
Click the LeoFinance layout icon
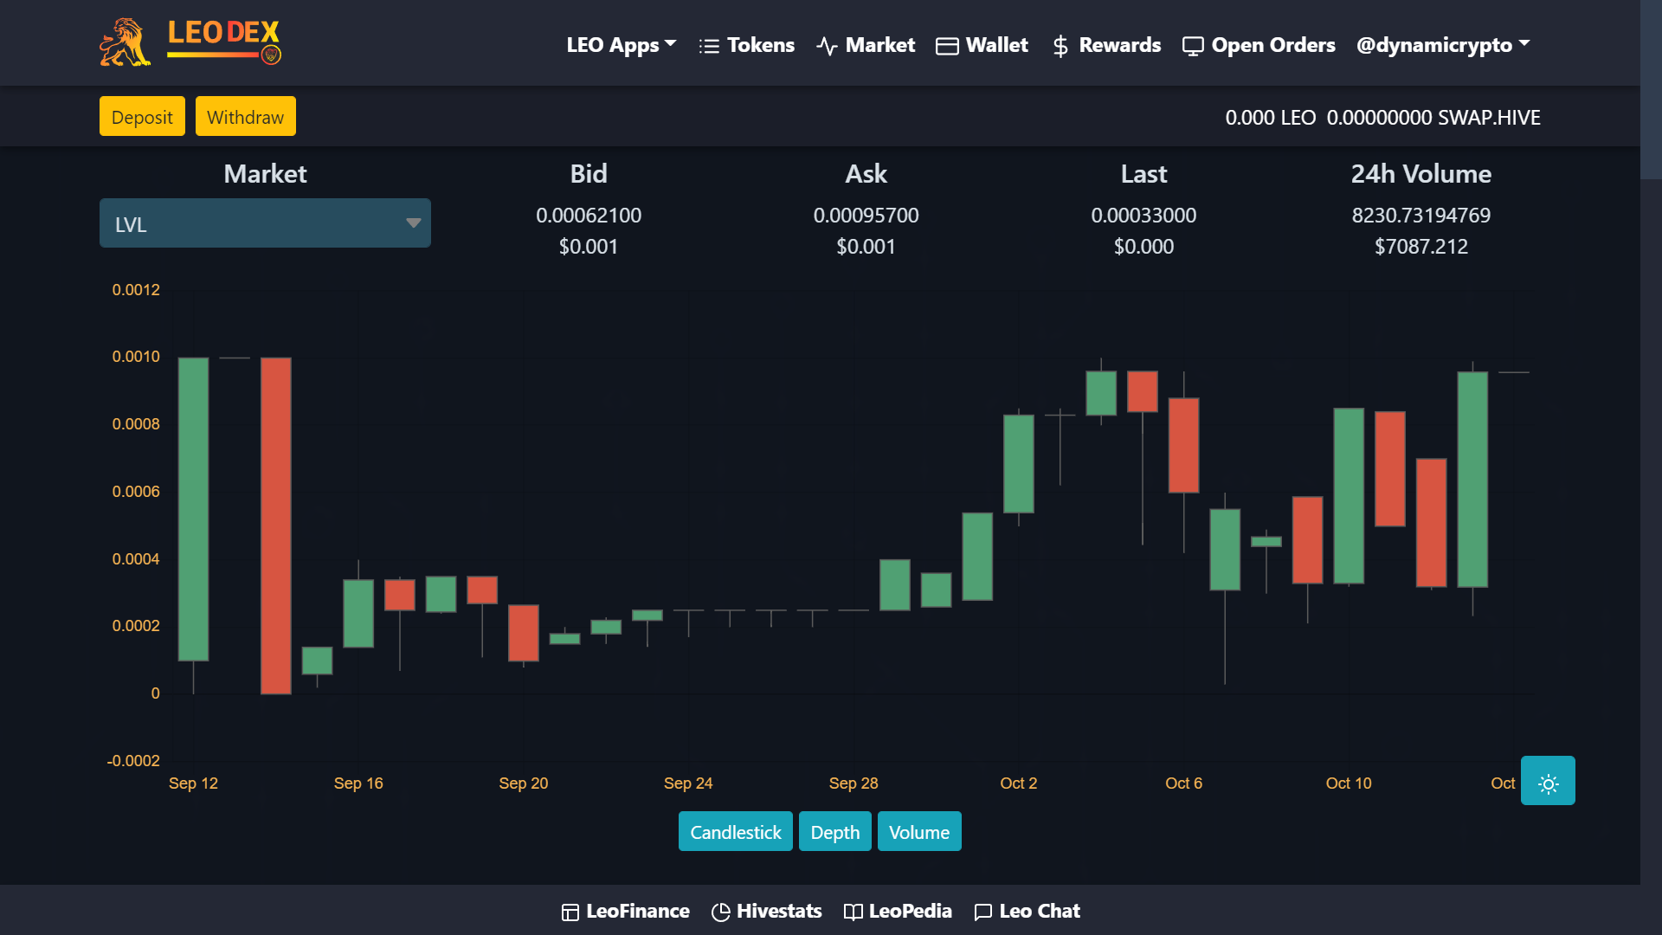pyautogui.click(x=570, y=912)
